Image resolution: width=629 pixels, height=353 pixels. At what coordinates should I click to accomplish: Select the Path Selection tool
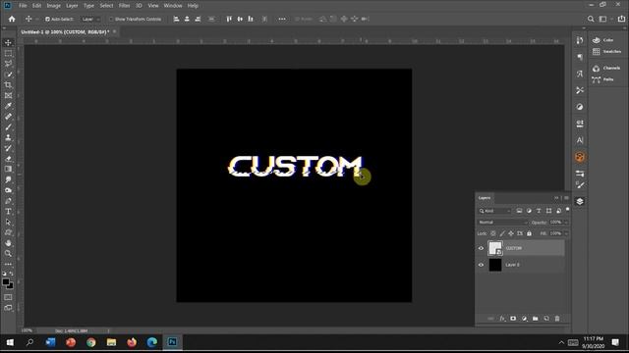point(8,222)
